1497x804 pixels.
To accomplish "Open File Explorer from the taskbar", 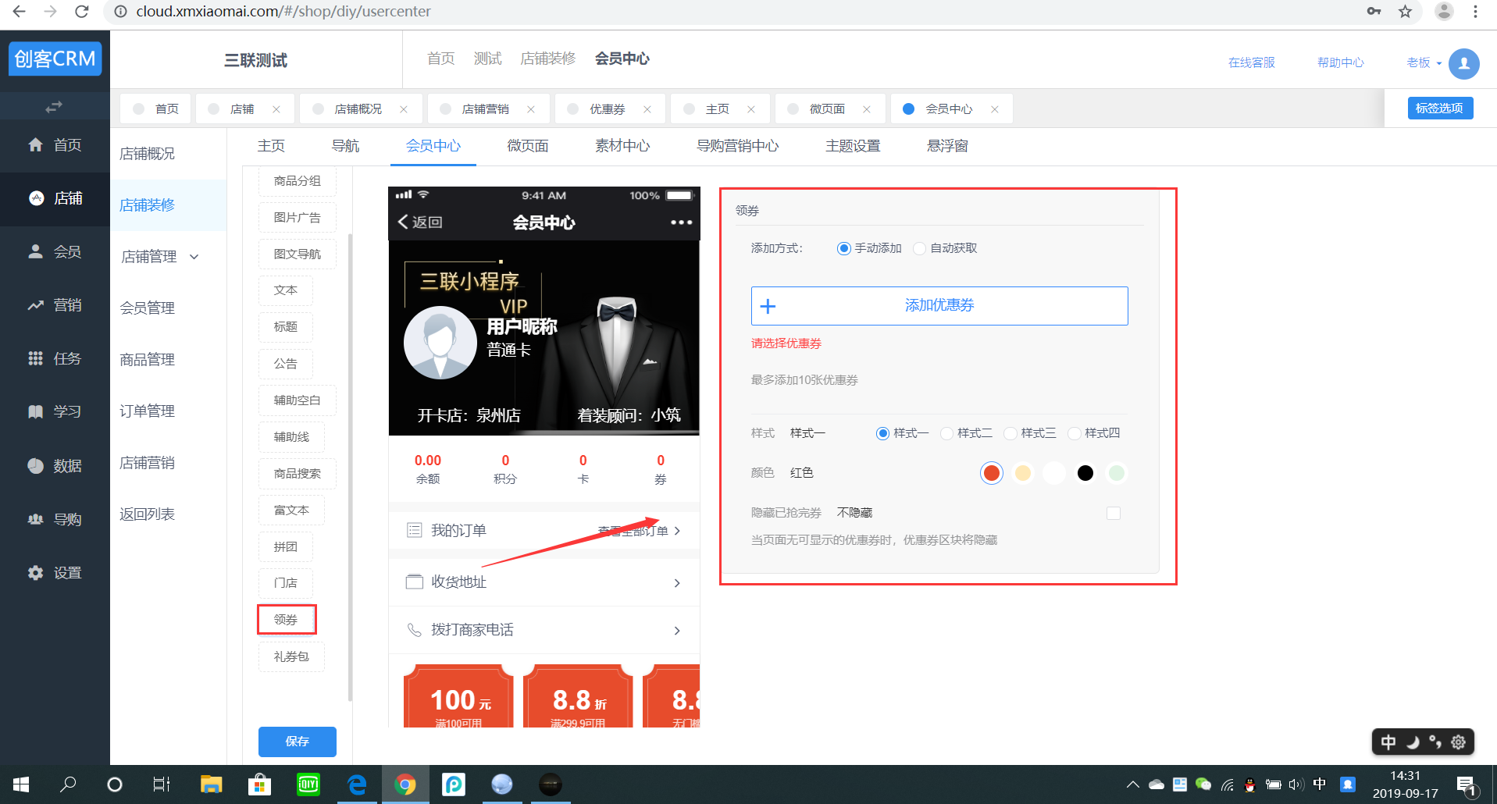I will point(211,784).
